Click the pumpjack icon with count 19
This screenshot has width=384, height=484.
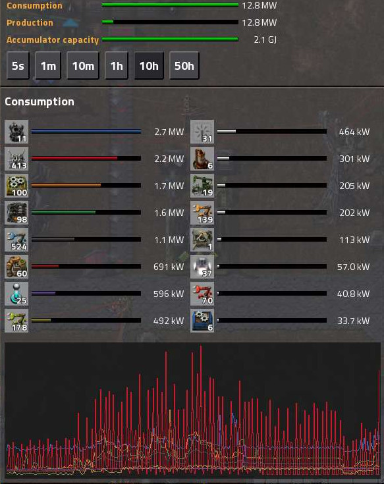point(202,186)
